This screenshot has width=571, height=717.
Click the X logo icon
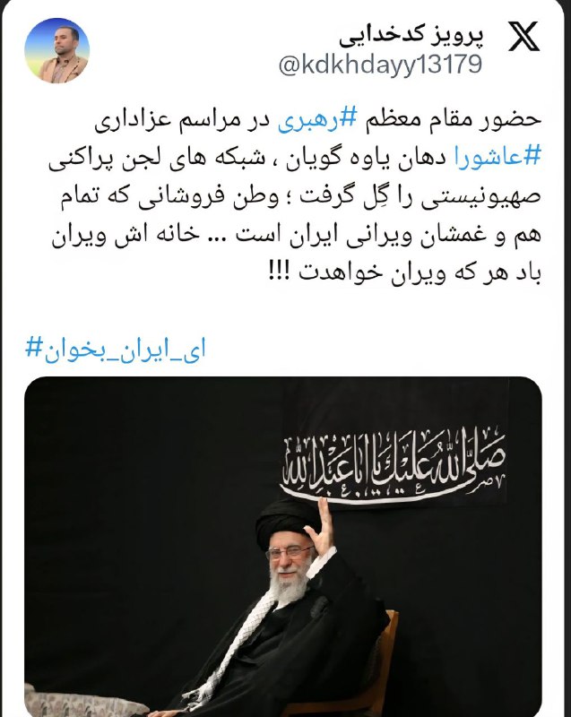coord(523,36)
